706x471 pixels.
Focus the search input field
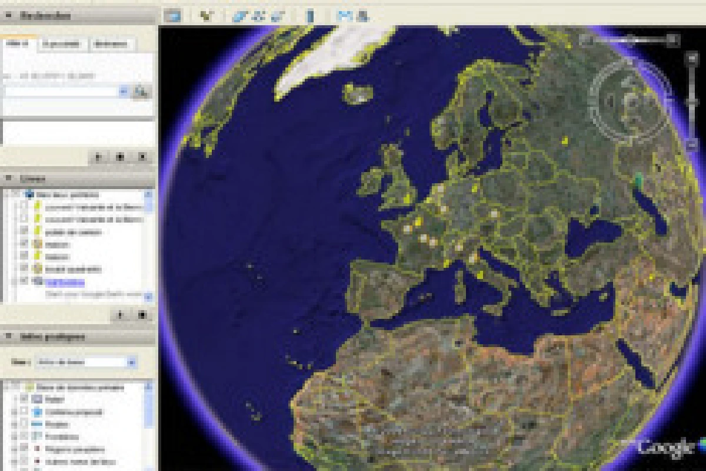click(x=60, y=92)
